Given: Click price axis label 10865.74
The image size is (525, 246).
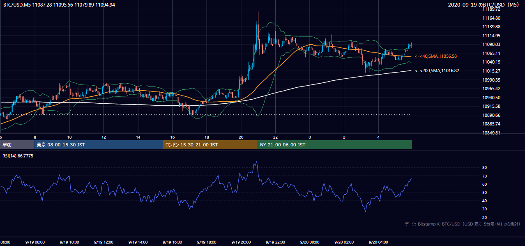Looking at the screenshot, I should click(x=491, y=124).
